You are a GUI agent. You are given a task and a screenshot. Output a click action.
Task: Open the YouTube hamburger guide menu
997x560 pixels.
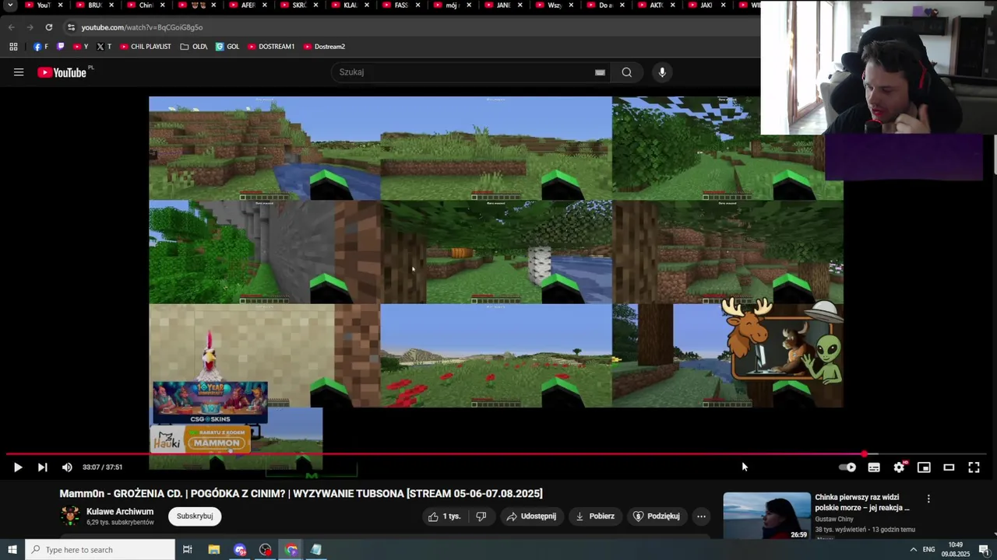(x=19, y=72)
